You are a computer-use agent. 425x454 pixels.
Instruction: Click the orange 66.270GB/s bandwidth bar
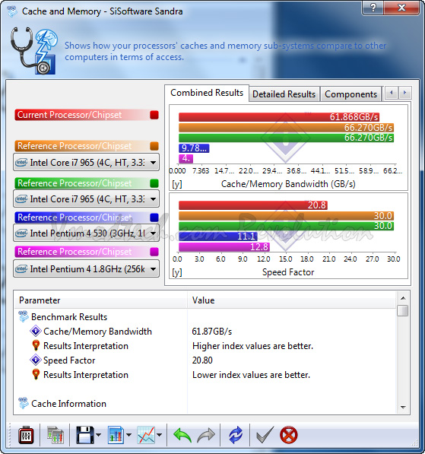coord(287,128)
